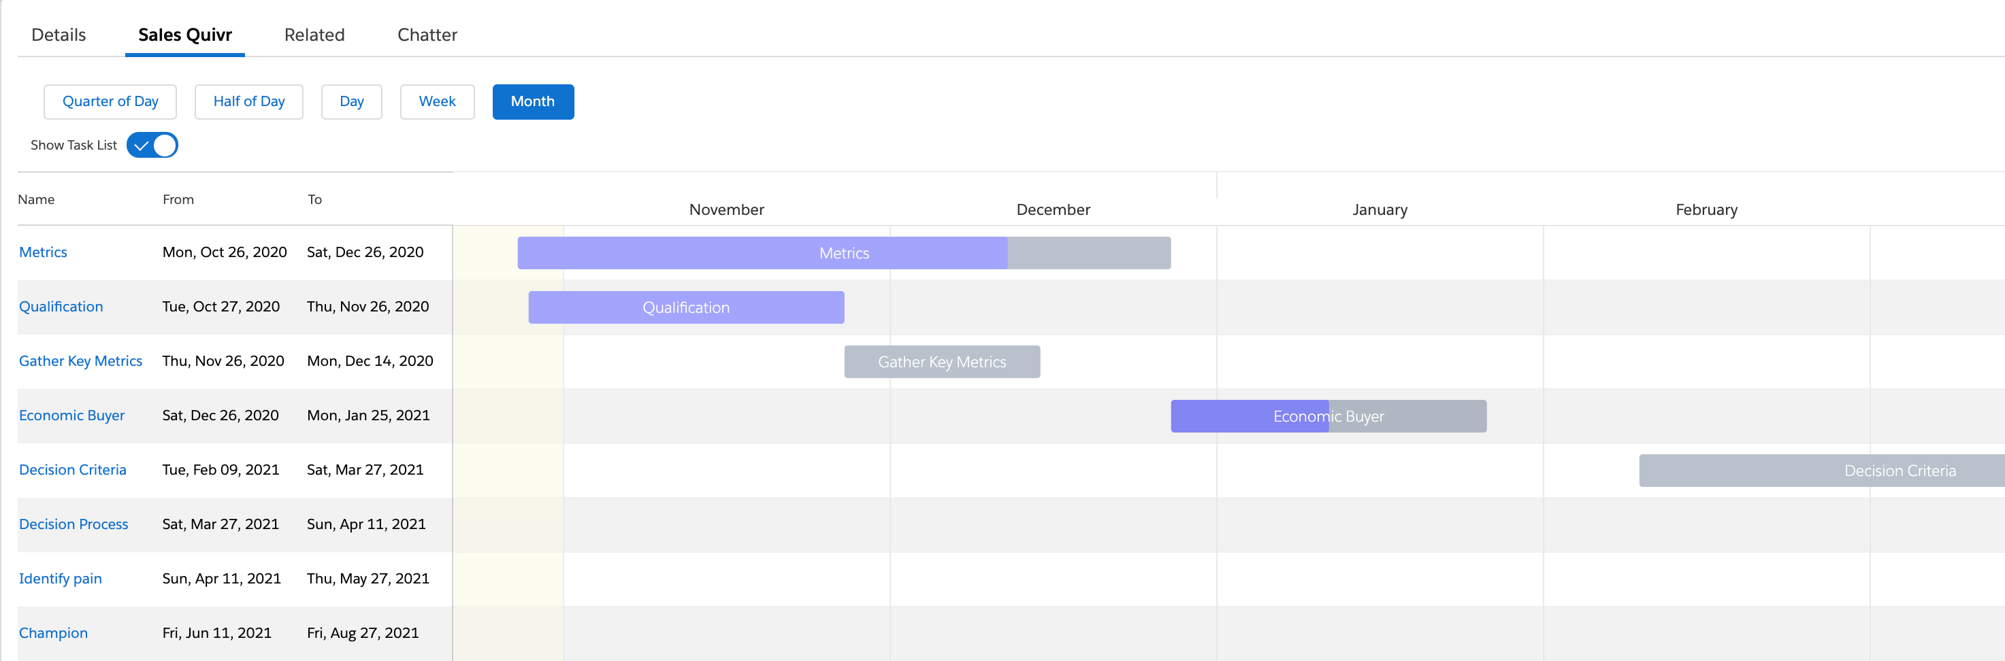This screenshot has width=2005, height=661.
Task: Open the Metrics task link
Action: pyautogui.click(x=43, y=252)
